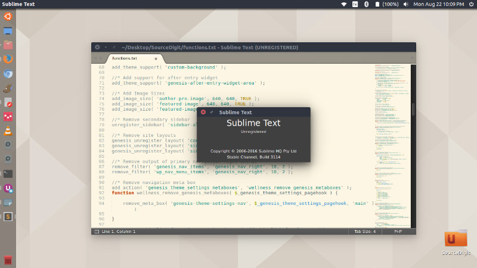Click the Sublime Text dock icon
The image size is (477, 268).
[8, 217]
